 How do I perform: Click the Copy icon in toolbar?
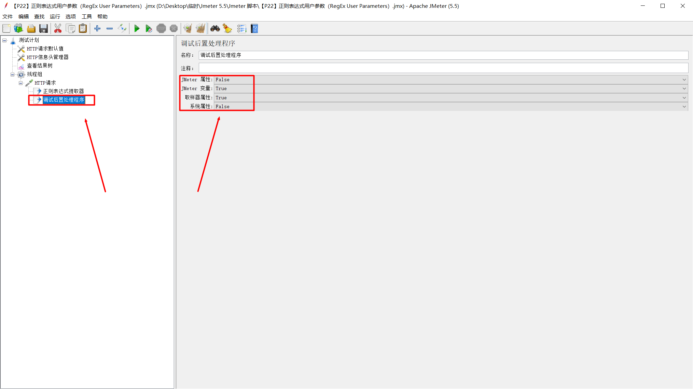tap(70, 29)
